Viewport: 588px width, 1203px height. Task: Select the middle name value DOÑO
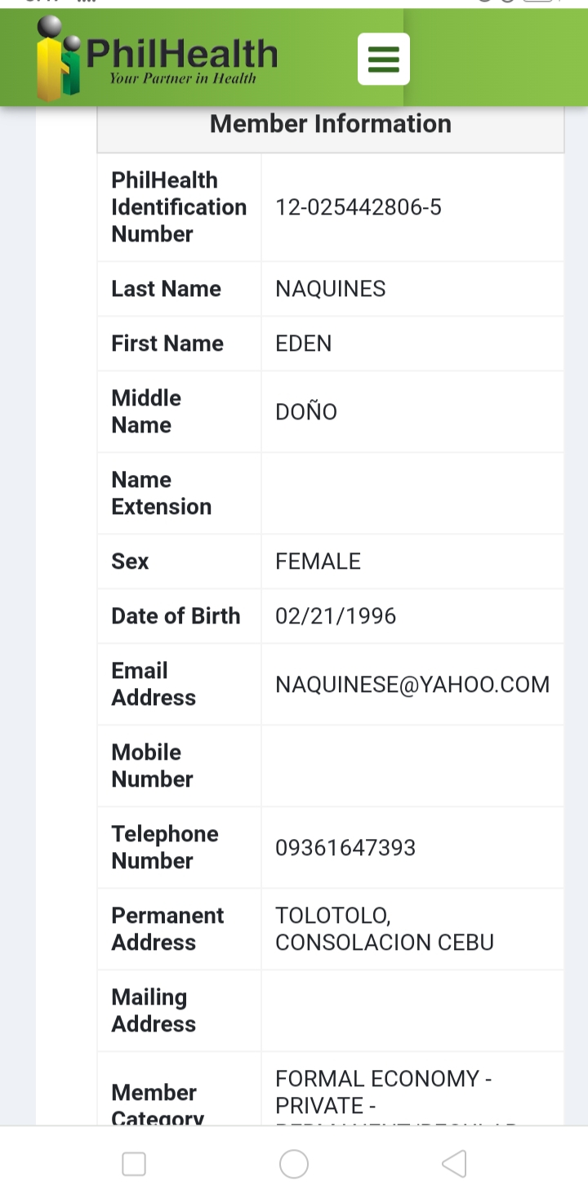tap(306, 412)
